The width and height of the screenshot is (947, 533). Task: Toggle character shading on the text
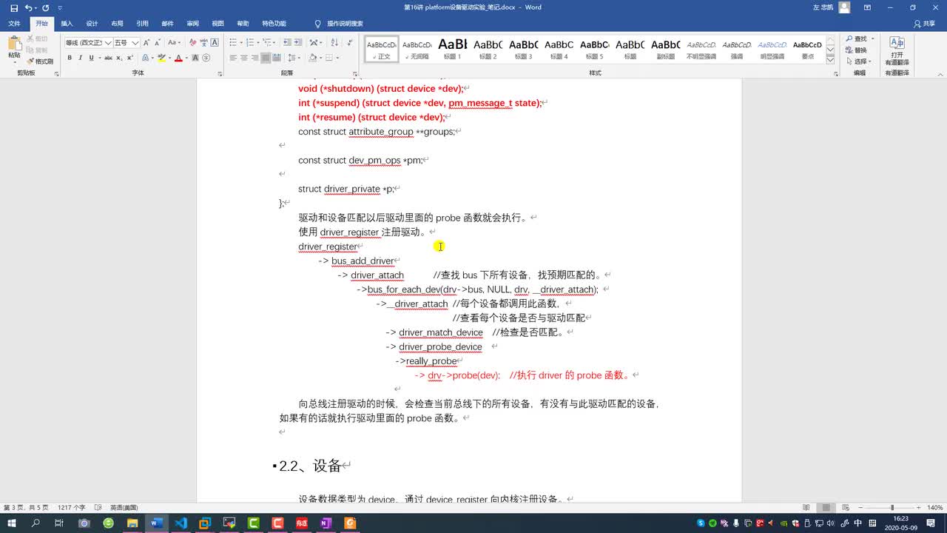pos(195,58)
